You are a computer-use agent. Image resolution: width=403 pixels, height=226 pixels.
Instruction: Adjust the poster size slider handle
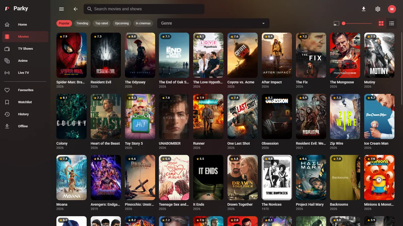tap(344, 23)
